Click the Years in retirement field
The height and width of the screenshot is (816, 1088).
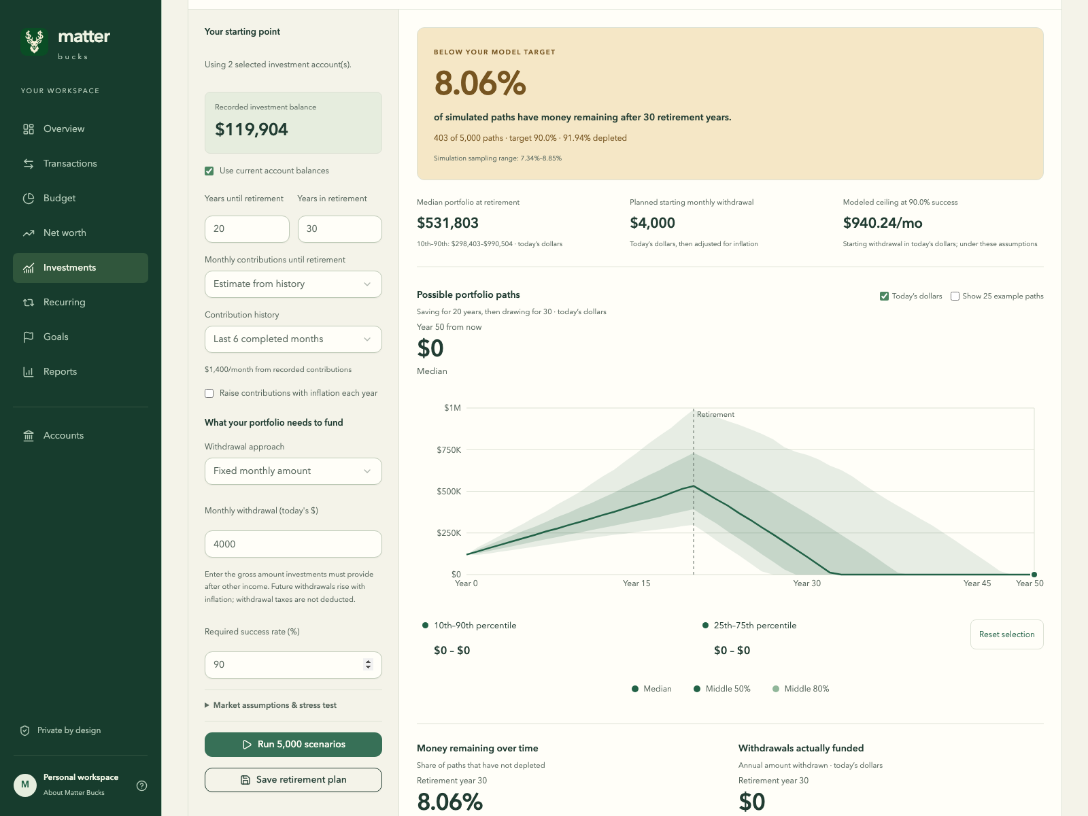point(339,229)
